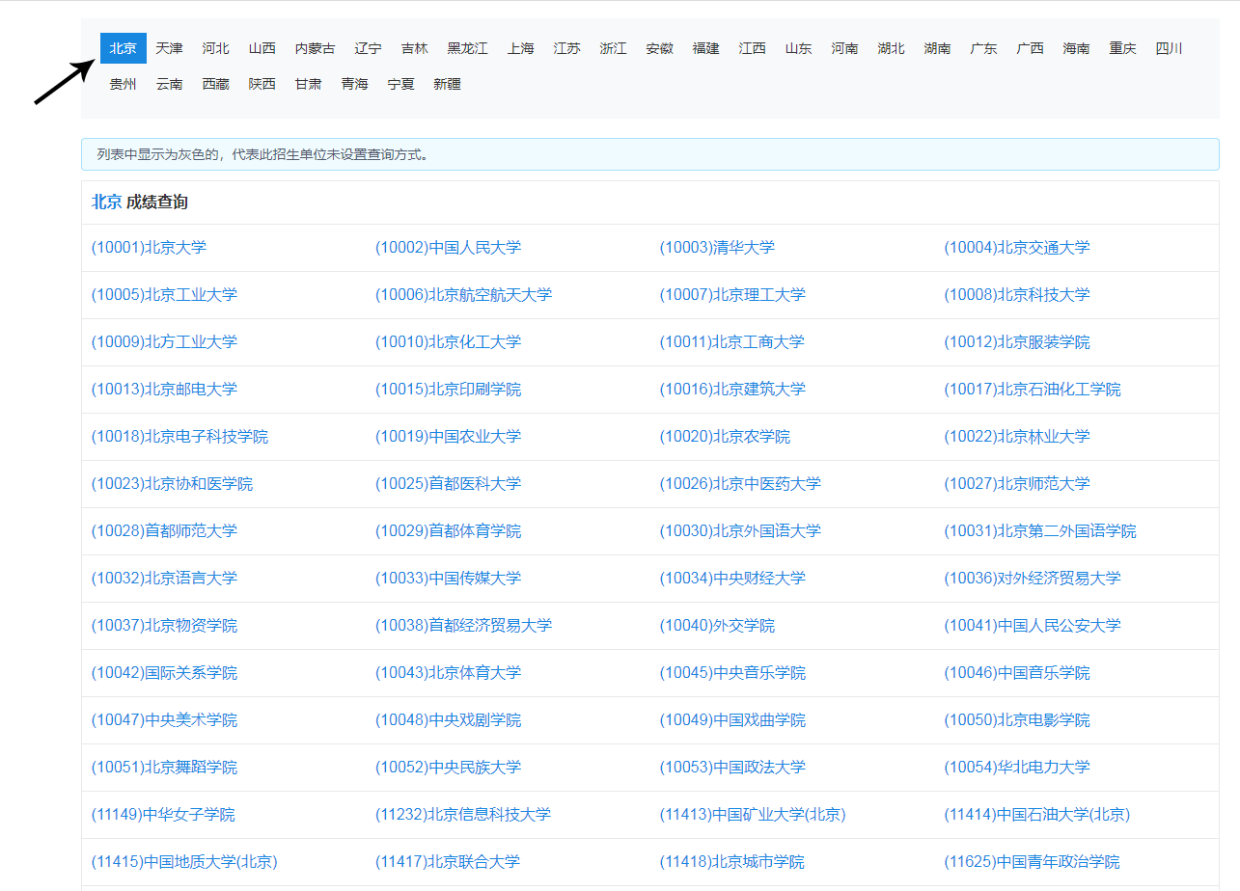
Task: Select the 黑龙江 tab
Action: pos(468,48)
